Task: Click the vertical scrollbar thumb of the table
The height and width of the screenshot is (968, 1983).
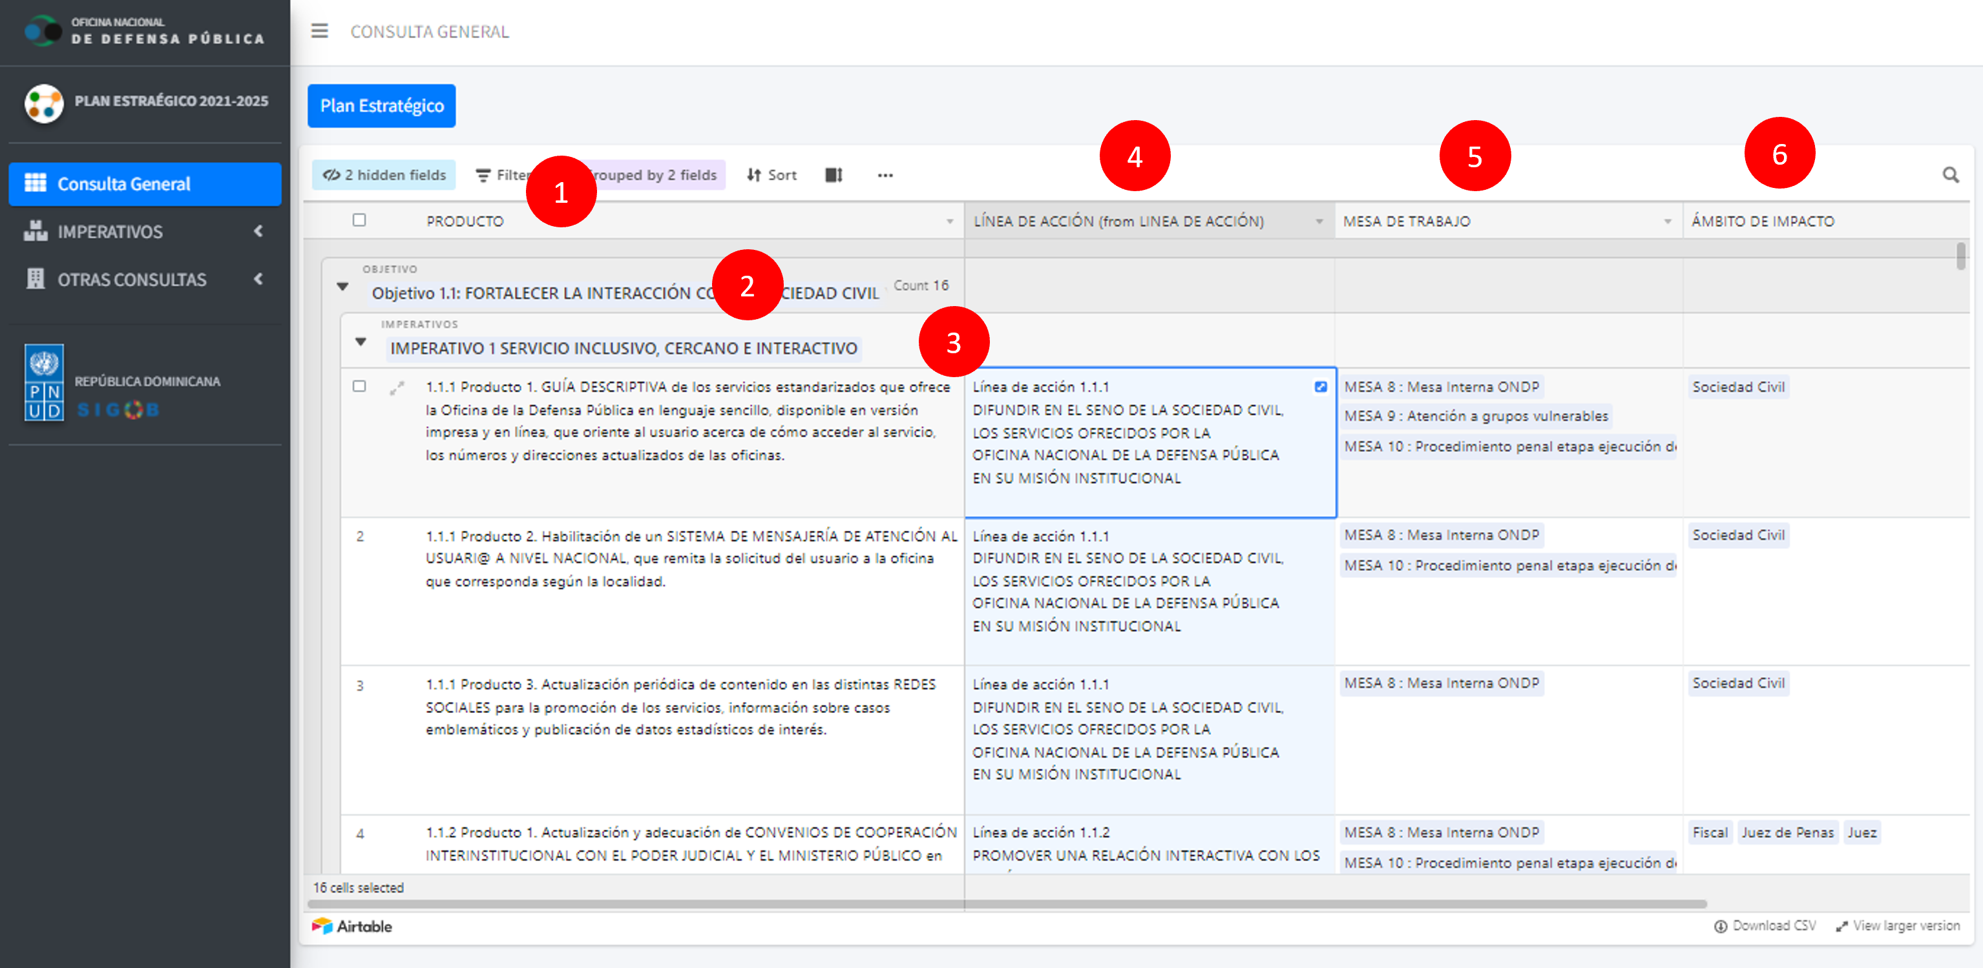Action: point(1960,256)
